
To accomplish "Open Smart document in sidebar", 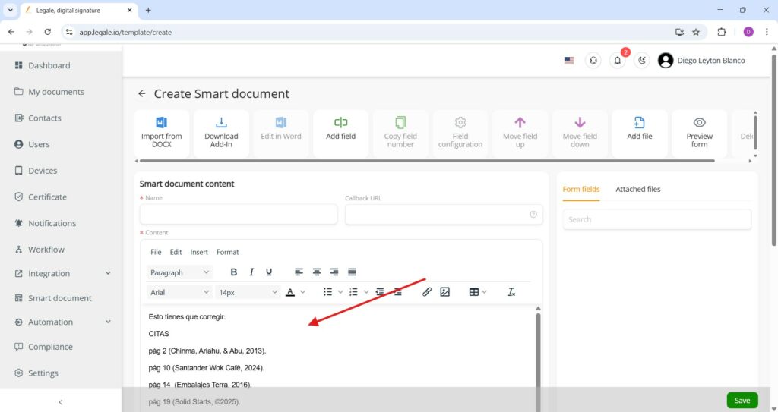I will pyautogui.click(x=61, y=298).
